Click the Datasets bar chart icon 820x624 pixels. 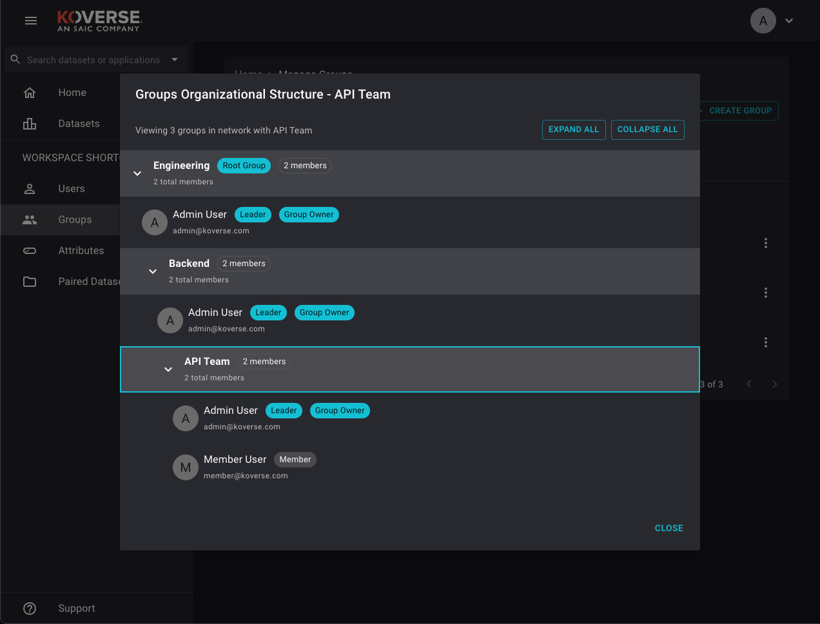30,124
